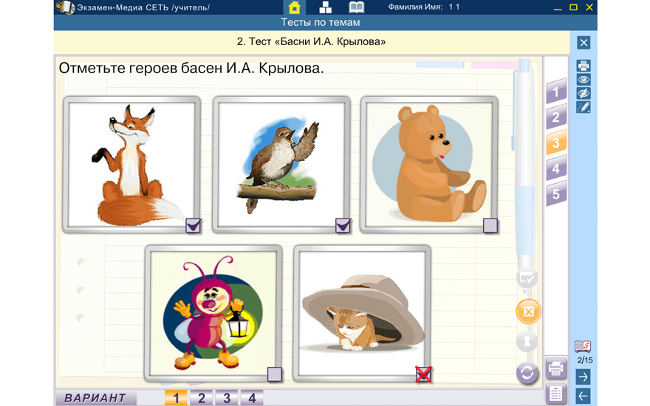This screenshot has height=406, width=650.
Task: Jump to question 5 tab
Action: (x=556, y=194)
